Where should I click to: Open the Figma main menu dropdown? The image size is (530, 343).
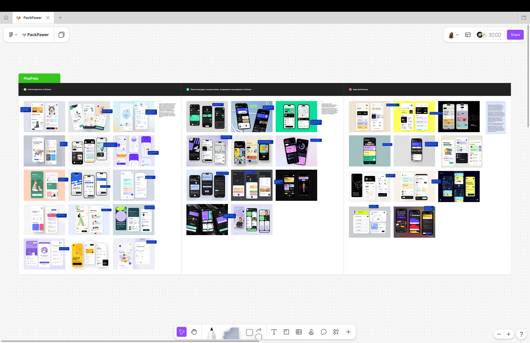pyautogui.click(x=13, y=35)
